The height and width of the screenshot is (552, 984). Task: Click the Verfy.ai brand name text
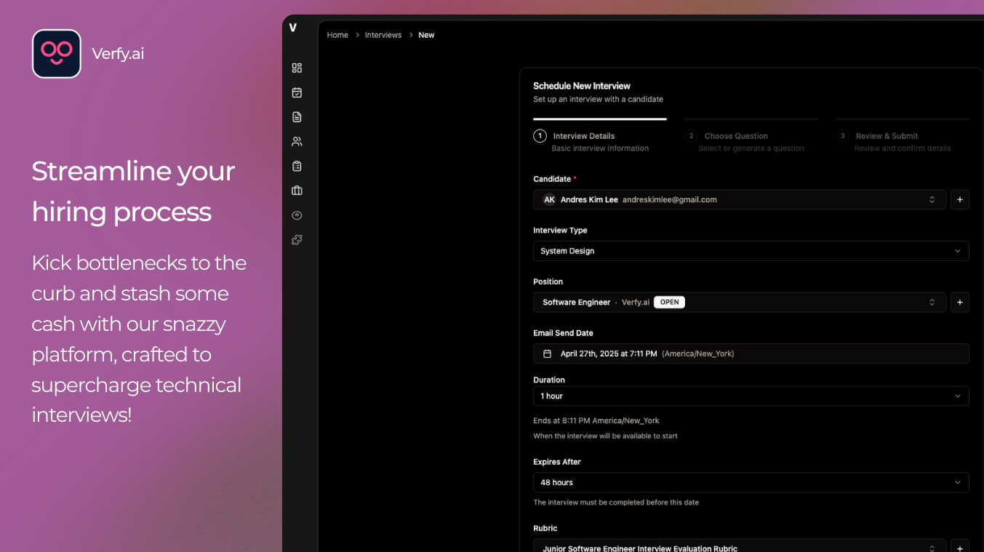118,54
